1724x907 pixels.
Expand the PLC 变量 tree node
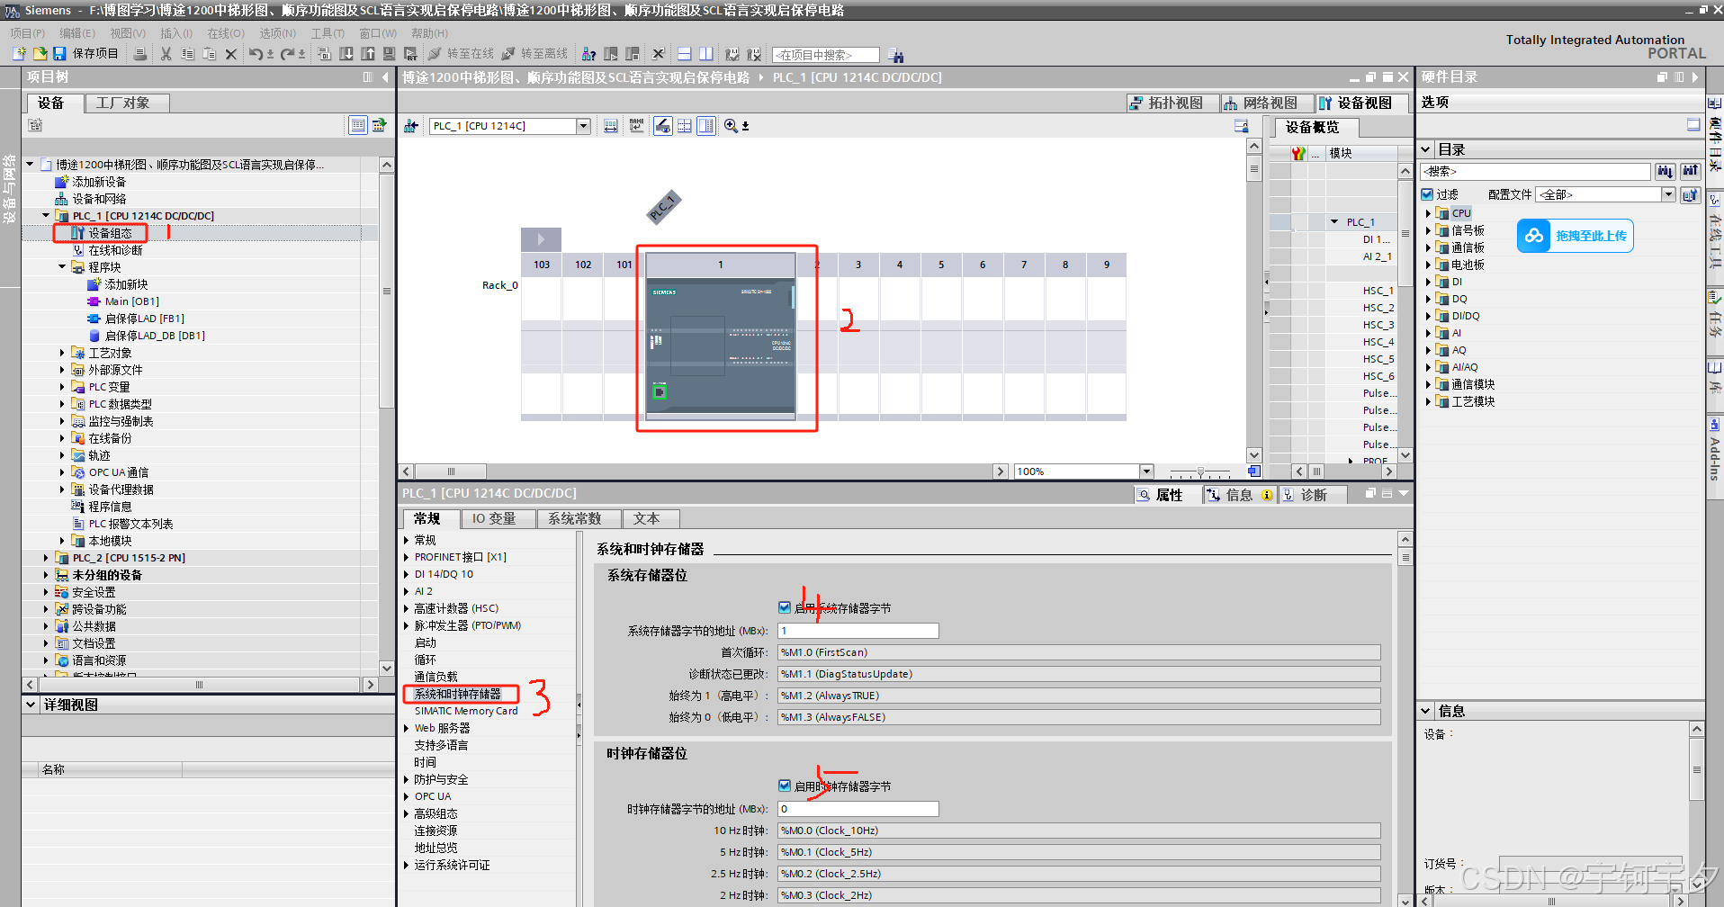tap(62, 387)
